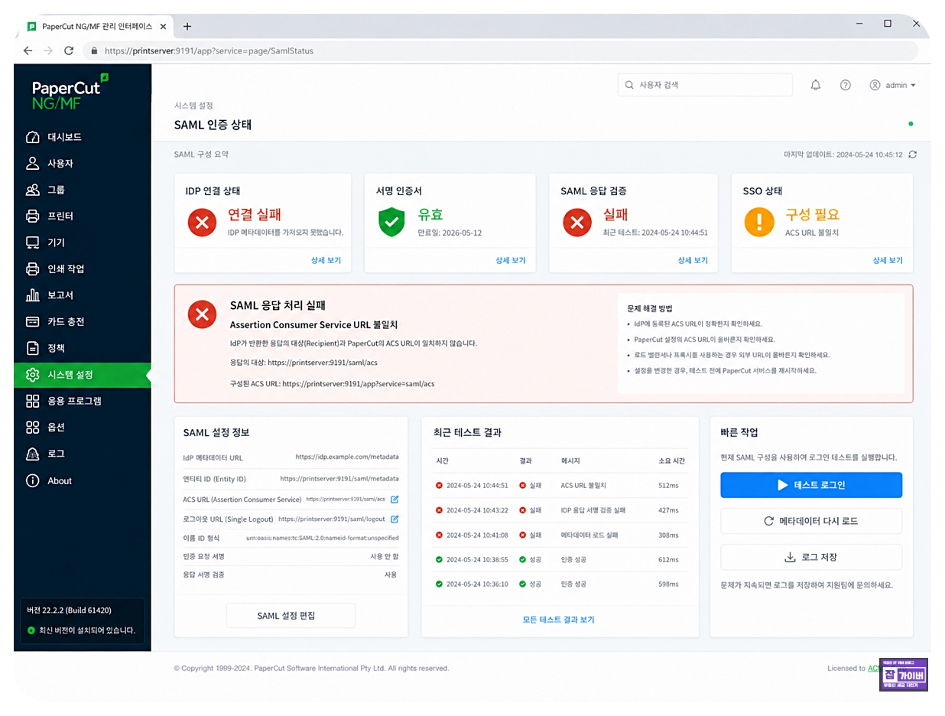Click the green 최신 버전 status icon

pos(31,631)
